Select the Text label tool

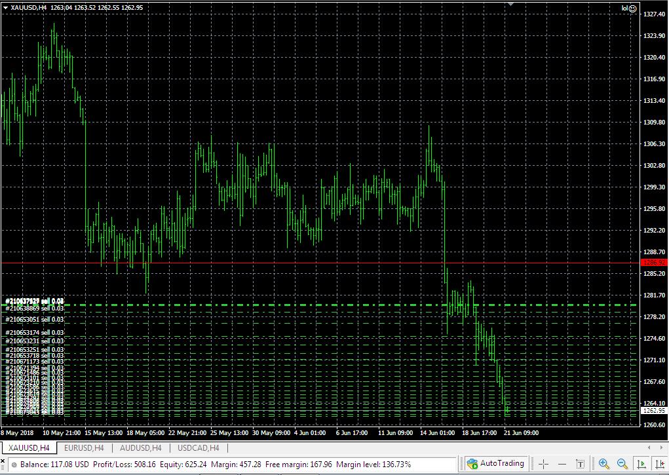pos(581,464)
